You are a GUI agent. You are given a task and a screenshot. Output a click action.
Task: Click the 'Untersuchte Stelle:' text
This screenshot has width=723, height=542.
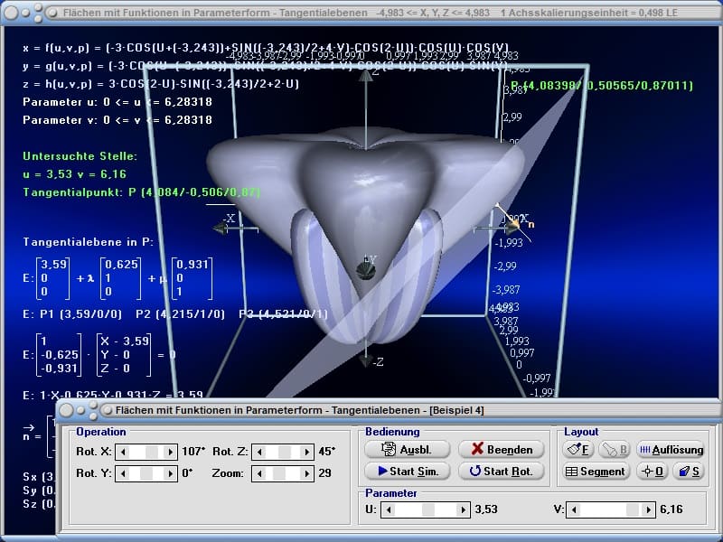[80, 156]
